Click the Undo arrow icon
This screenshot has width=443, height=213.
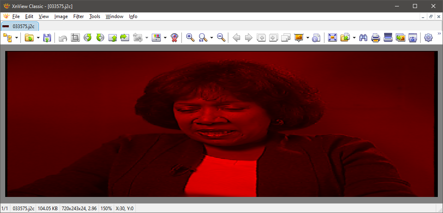[63, 38]
